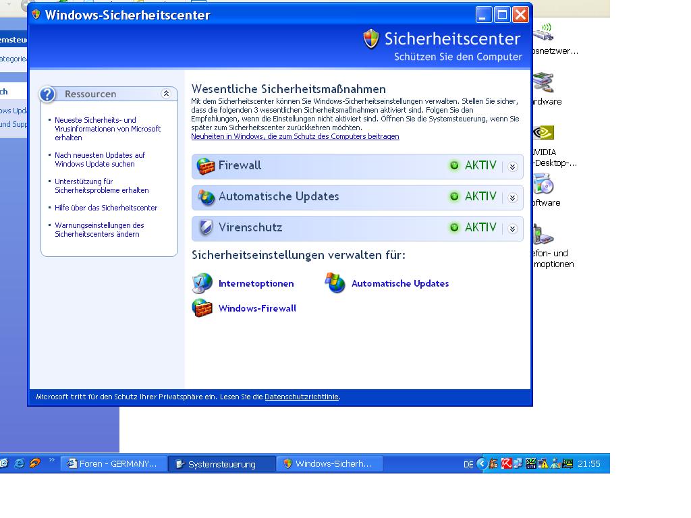Click the Windows-Firewall brick globe icon
The image size is (691, 518).
(202, 308)
